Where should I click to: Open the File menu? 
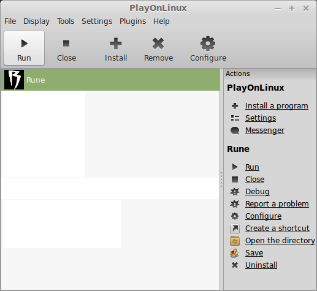pos(10,21)
